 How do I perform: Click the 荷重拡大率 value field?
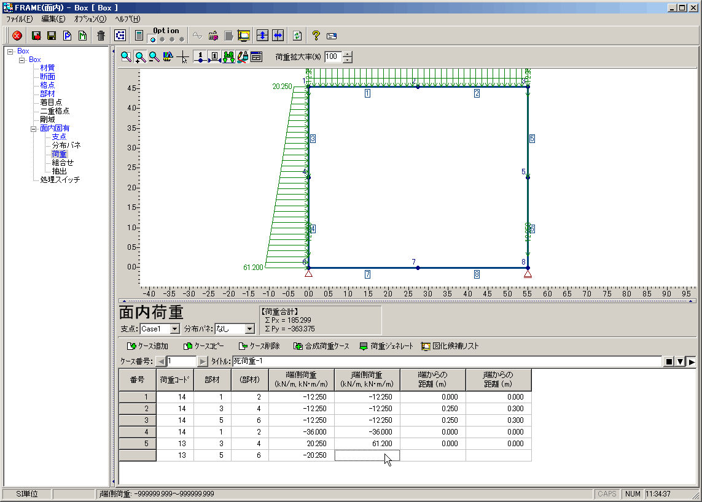point(333,57)
